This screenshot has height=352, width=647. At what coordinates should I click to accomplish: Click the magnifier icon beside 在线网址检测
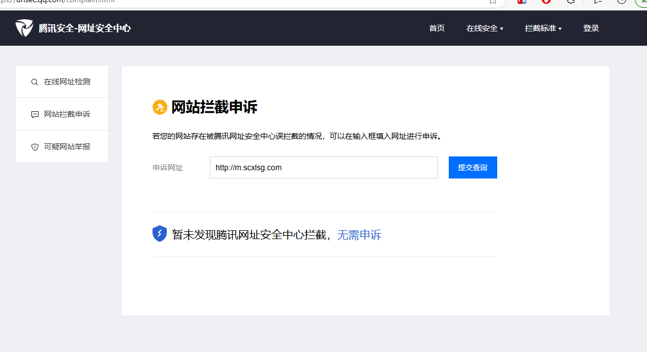35,82
